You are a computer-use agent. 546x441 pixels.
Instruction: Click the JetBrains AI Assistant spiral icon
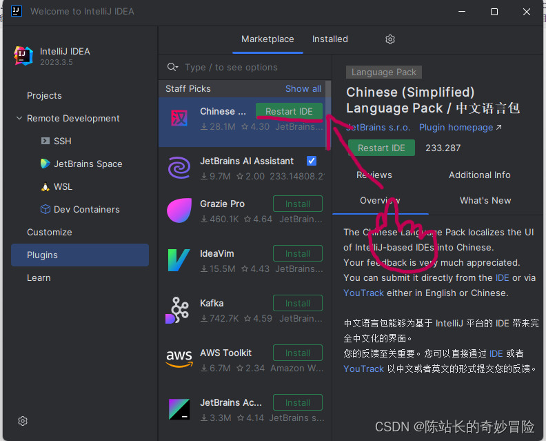[x=179, y=168]
